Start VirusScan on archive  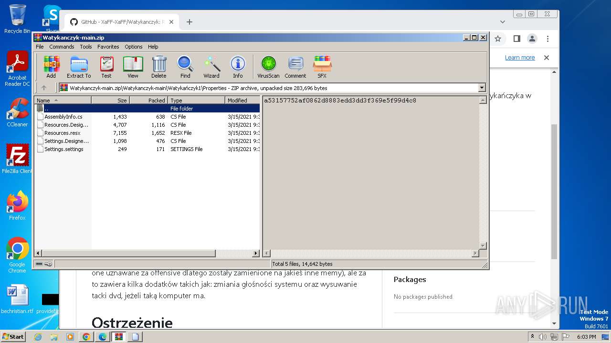pyautogui.click(x=268, y=67)
